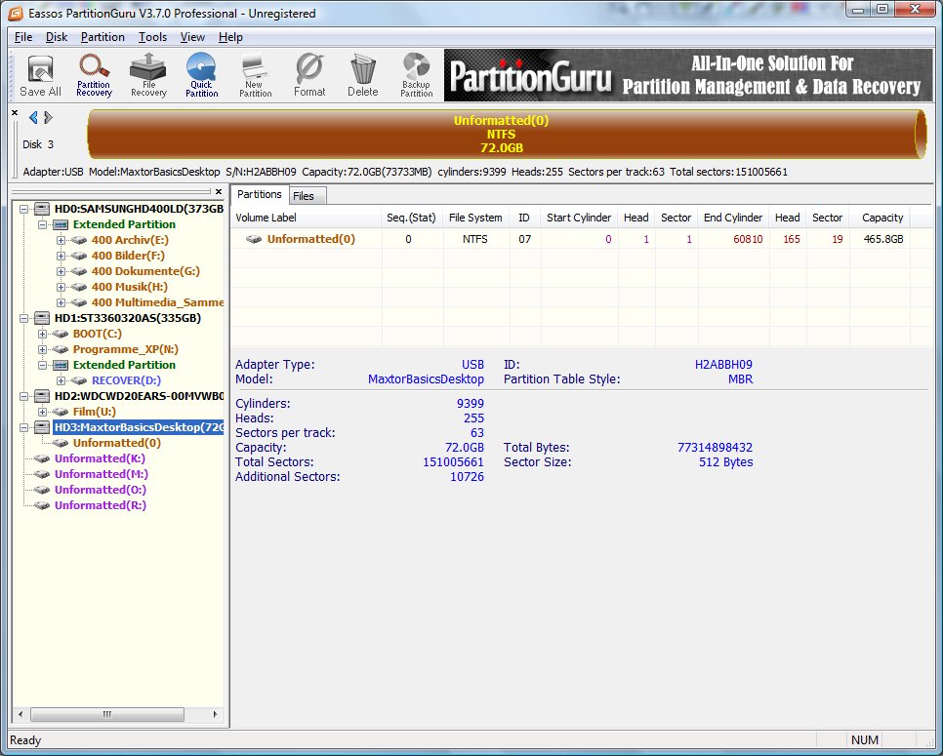Viewport: 943px width, 756px height.
Task: Click the Total Bytes value 77314898432
Action: click(715, 447)
